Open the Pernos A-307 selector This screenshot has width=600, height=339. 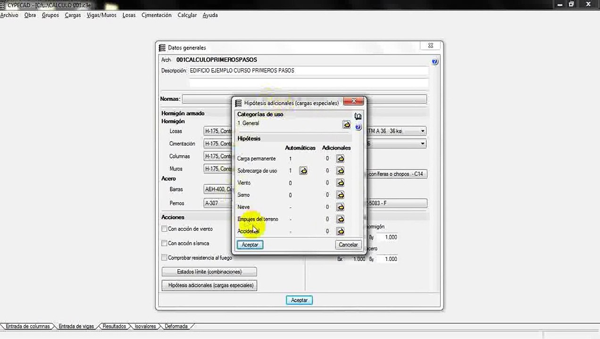click(218, 203)
